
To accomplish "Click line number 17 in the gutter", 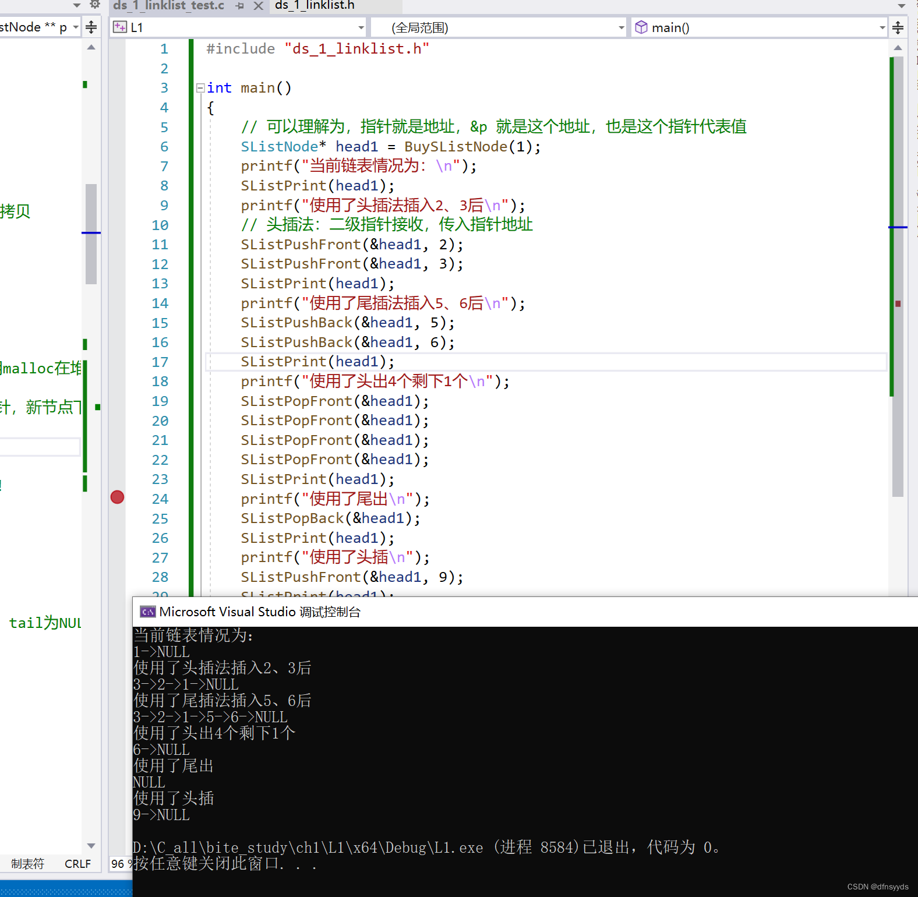I will click(160, 362).
